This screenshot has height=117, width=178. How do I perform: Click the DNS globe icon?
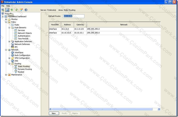pyautogui.click(x=12, y=61)
